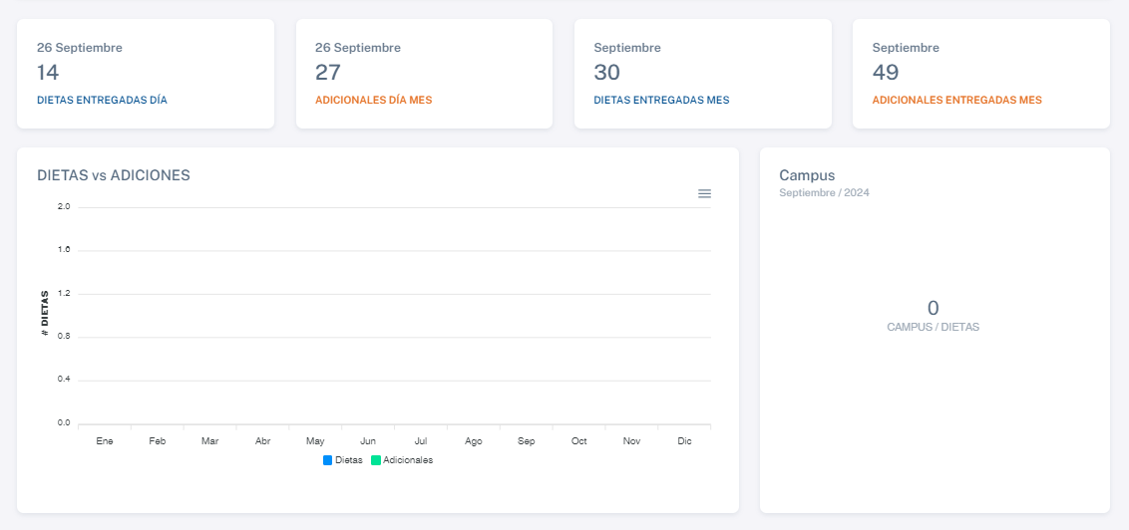Select the card showing value 14

click(145, 73)
